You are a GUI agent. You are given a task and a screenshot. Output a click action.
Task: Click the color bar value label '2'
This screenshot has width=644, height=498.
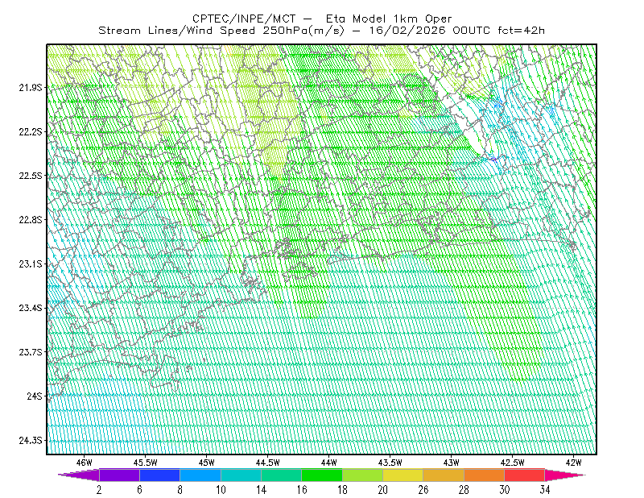click(99, 490)
